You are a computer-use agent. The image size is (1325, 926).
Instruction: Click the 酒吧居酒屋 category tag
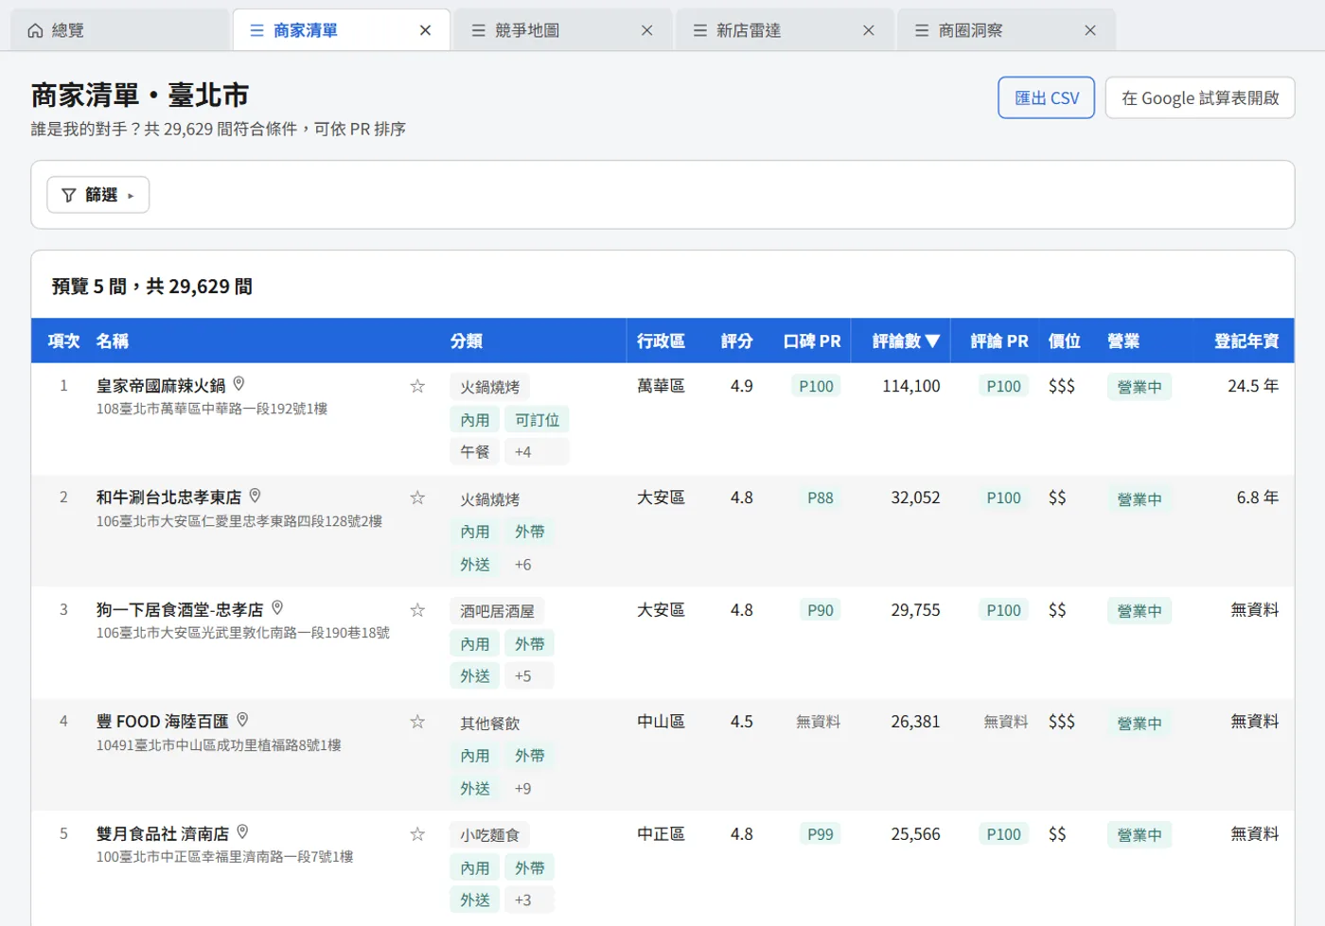(497, 611)
